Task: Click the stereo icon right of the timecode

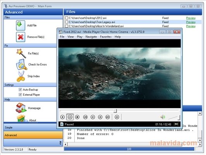Action: [176, 124]
